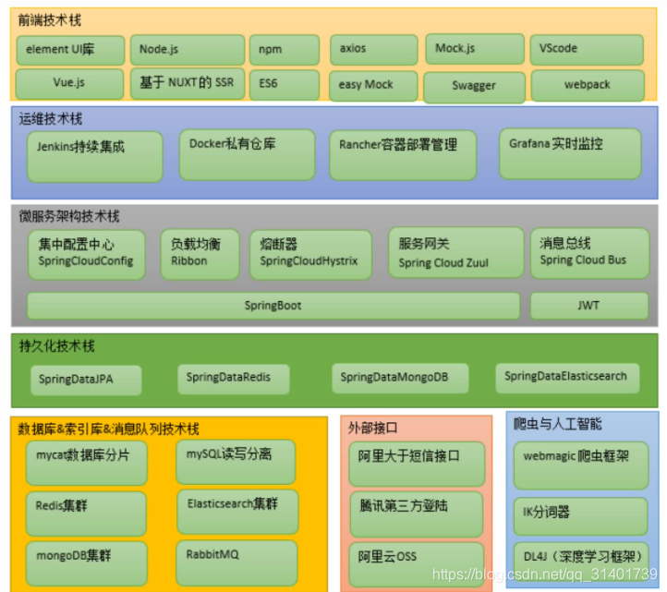
Task: Select the Jenkins持续集成 box
Action: pyautogui.click(x=94, y=157)
